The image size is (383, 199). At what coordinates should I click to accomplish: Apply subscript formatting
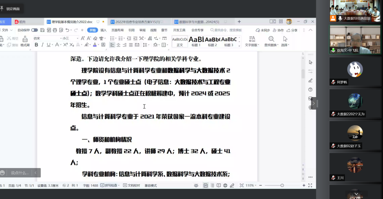pos(72,45)
